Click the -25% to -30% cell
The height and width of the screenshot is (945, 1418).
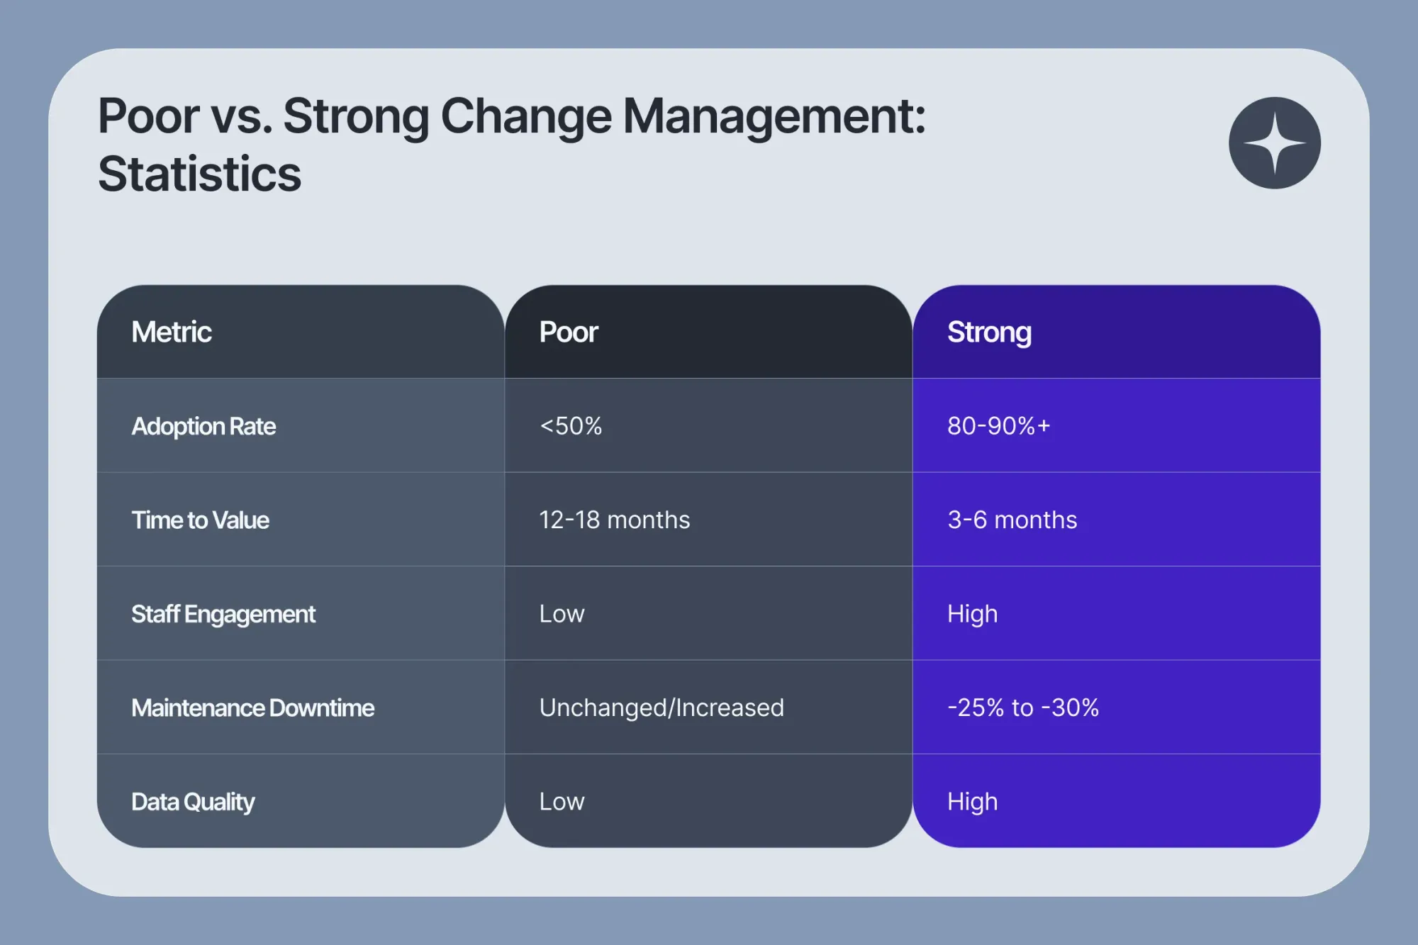click(1022, 708)
